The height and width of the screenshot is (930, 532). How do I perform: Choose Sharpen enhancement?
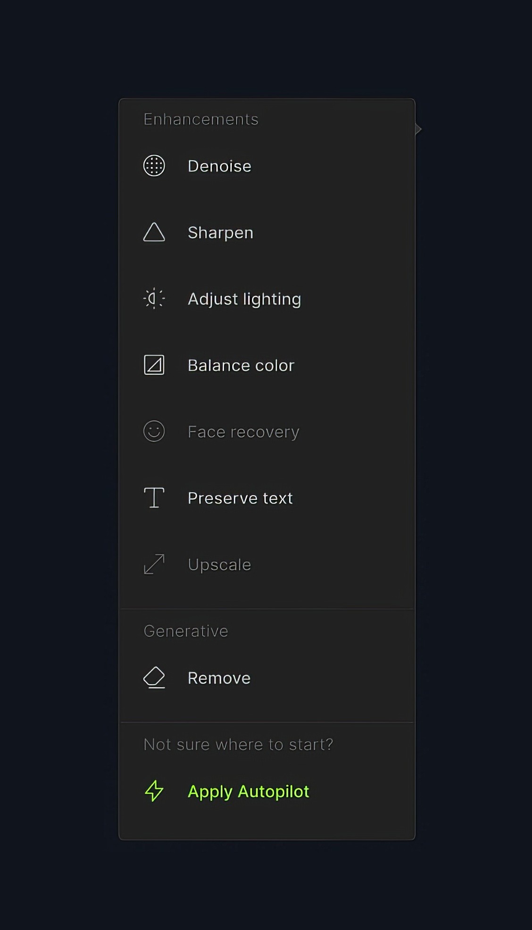pos(220,232)
